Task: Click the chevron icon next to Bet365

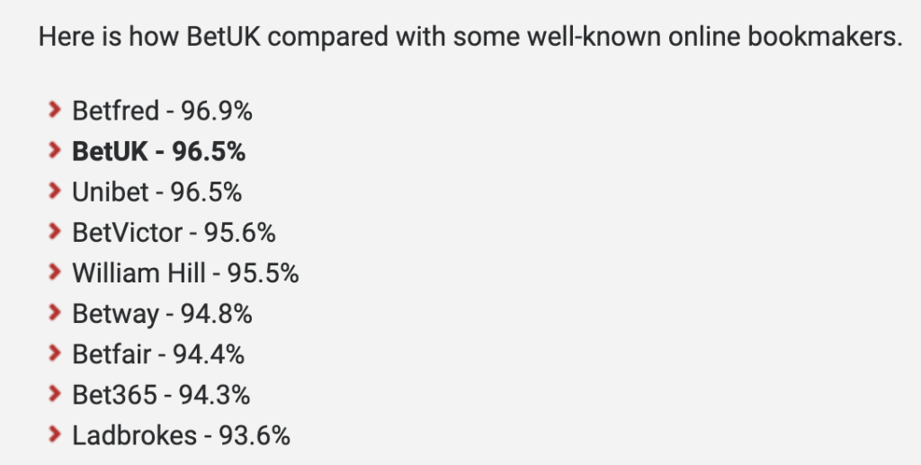Action: point(55,393)
